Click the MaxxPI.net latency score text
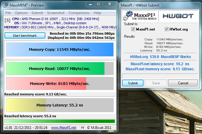 pyautogui.click(x=160, y=64)
